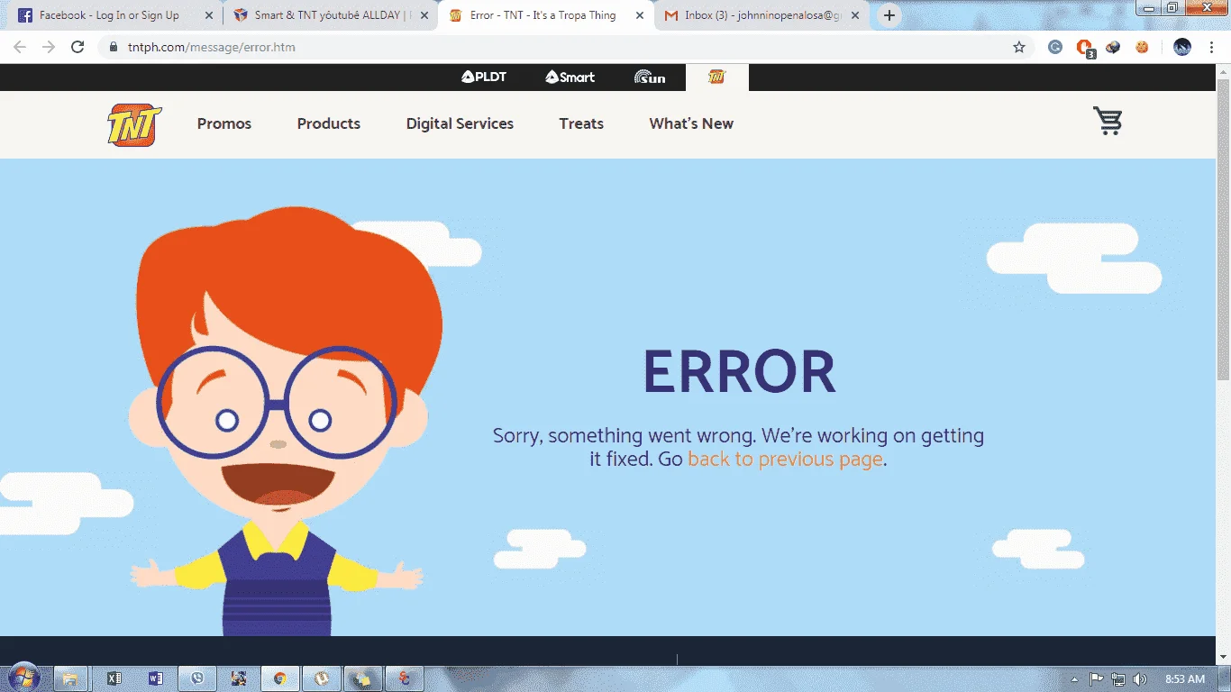
Task: Open the Chrome profile avatar
Action: point(1182,47)
